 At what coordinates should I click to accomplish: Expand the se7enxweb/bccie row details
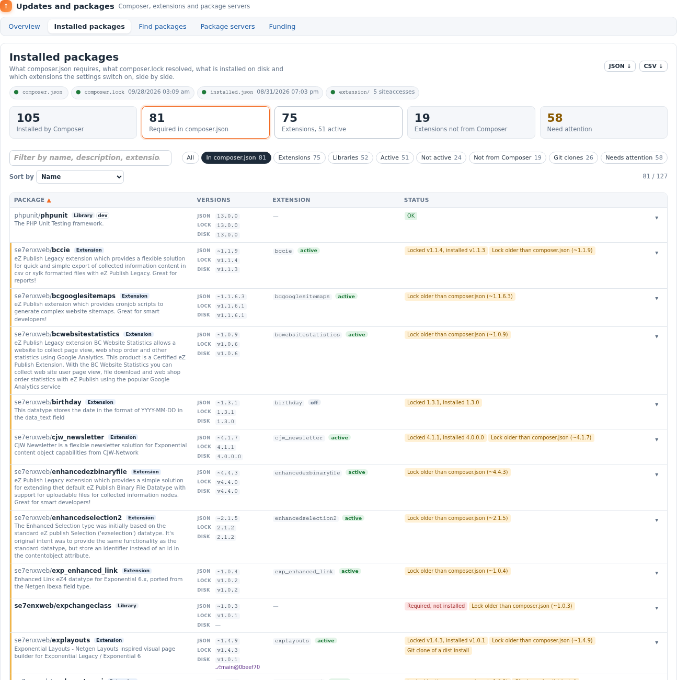(657, 253)
